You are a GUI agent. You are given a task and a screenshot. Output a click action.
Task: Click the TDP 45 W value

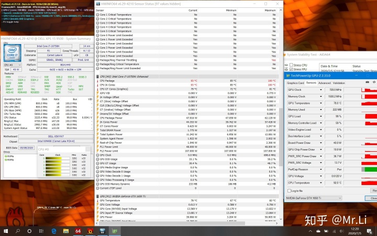[x=16, y=70]
